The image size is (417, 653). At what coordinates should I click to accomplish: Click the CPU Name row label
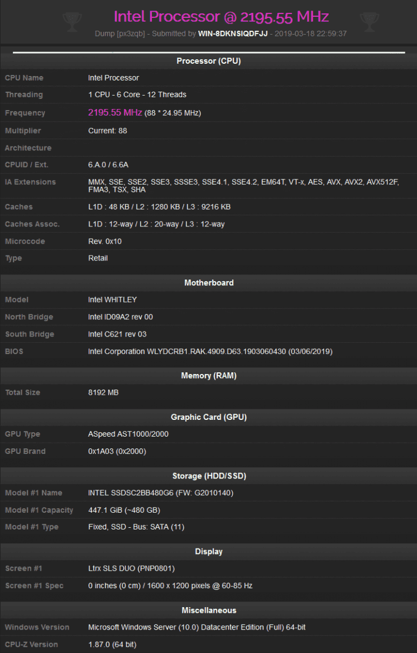click(24, 78)
